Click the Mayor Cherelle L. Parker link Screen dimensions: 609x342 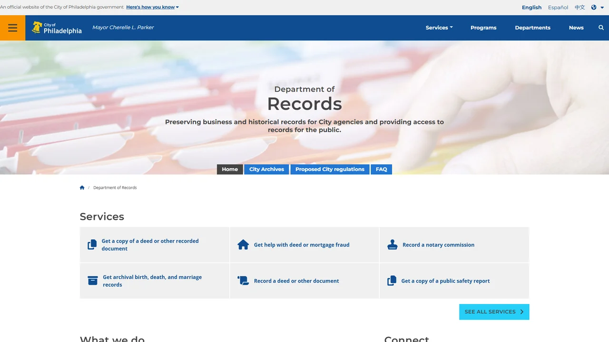123,28
